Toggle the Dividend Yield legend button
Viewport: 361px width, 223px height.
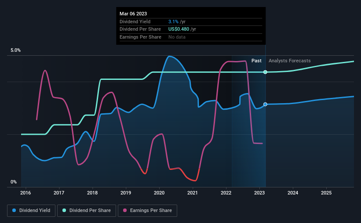[31, 211]
